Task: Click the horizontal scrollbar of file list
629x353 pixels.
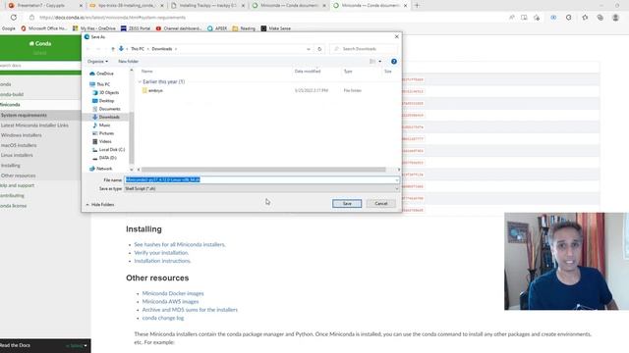Action: (x=263, y=170)
